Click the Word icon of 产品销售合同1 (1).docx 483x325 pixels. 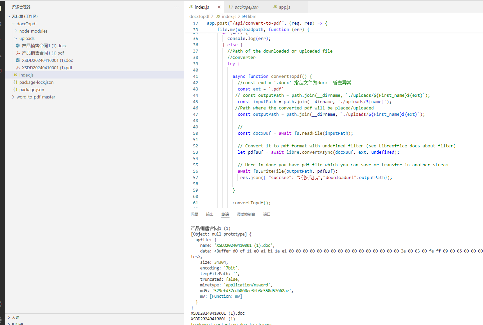(18, 46)
